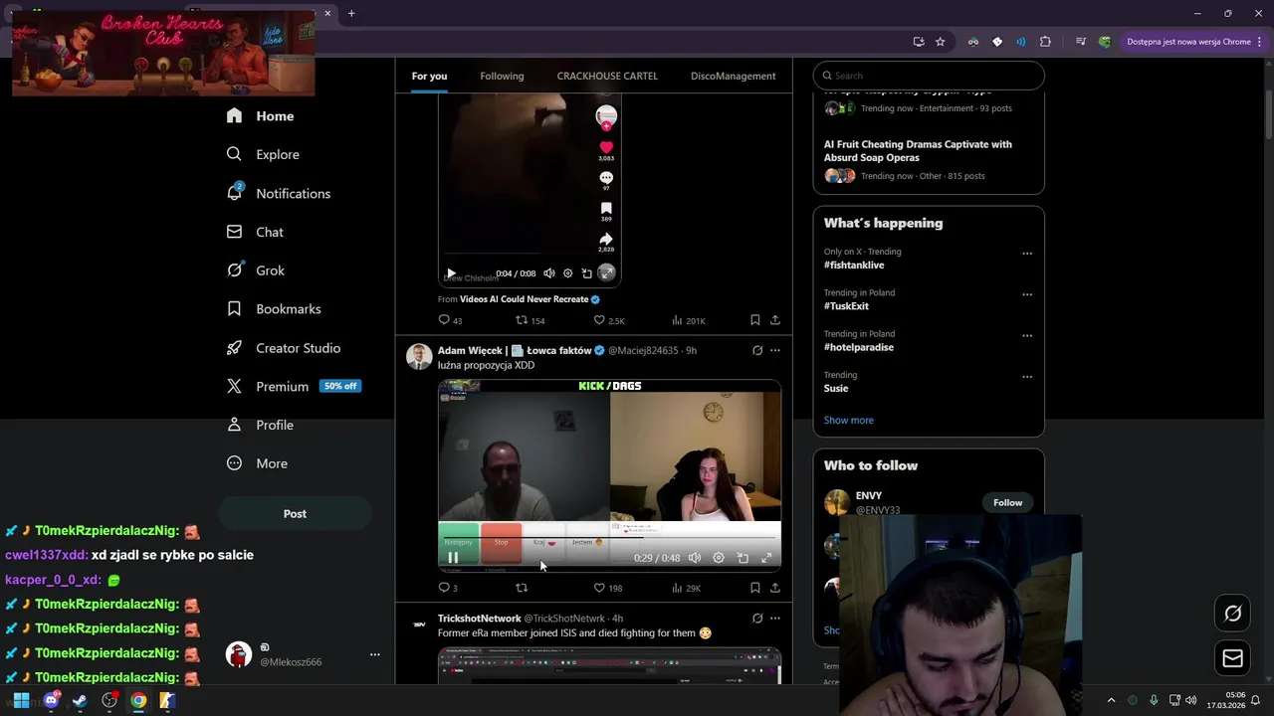Viewport: 1274px width, 716px height.
Task: Open floating messages envelope button
Action: pos(1232,658)
